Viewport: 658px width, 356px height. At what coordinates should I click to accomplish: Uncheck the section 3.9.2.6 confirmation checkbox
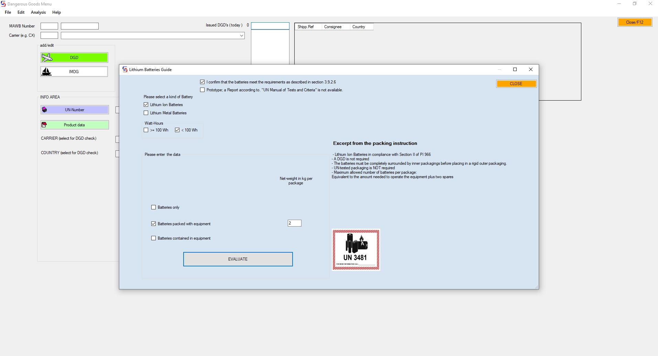202,82
